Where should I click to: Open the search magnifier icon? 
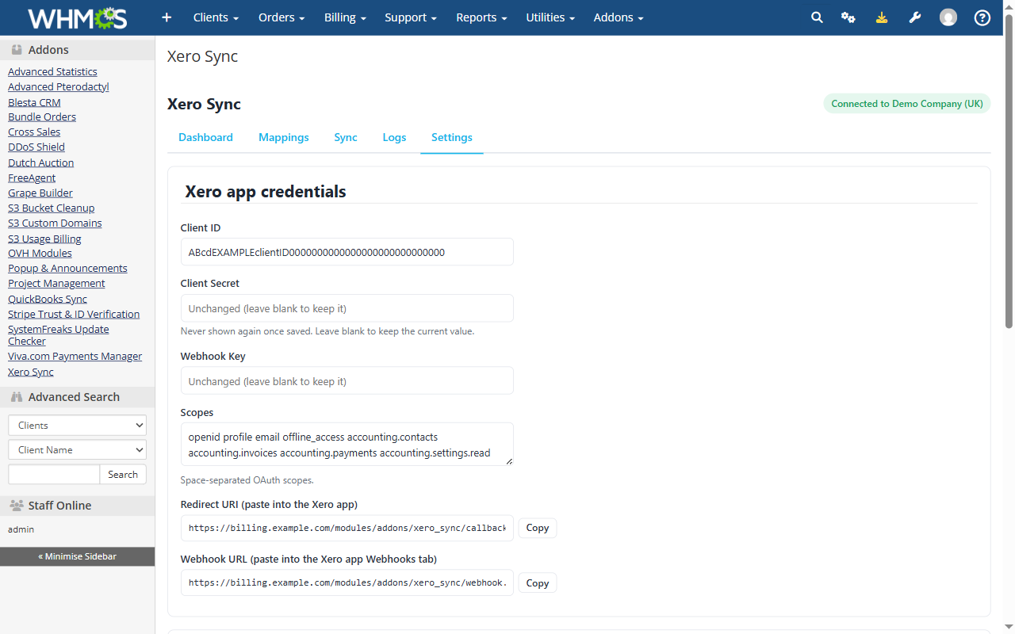click(817, 17)
